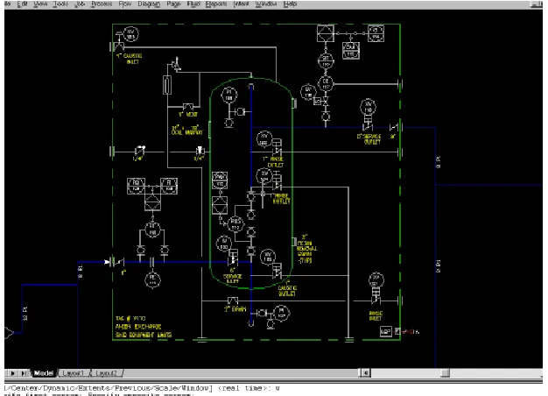Switch to the Layout1 tab

click(74, 373)
